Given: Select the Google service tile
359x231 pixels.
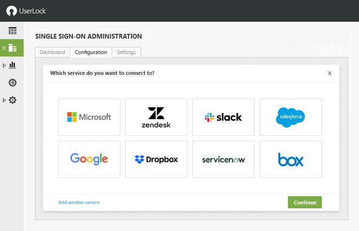Looking at the screenshot, I should tap(89, 159).
